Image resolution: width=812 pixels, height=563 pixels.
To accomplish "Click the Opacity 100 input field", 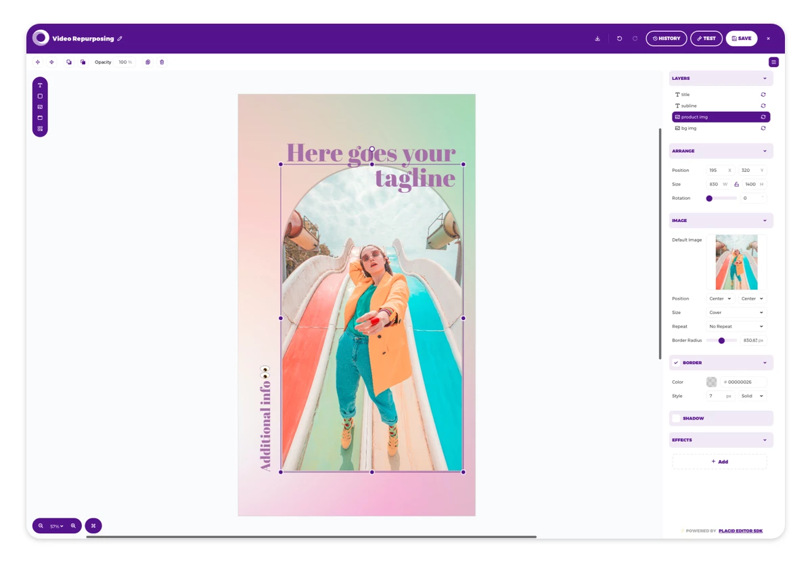I will [125, 62].
